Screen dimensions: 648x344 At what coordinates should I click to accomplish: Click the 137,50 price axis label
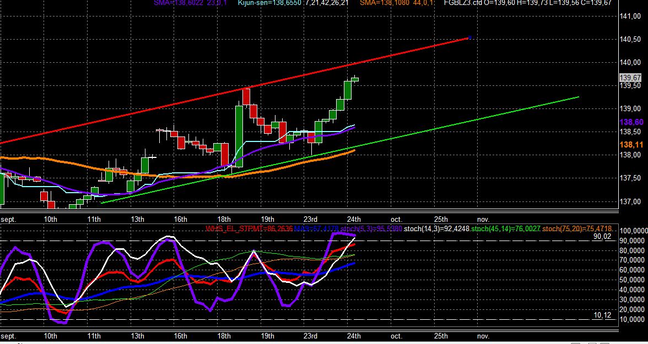click(630, 178)
